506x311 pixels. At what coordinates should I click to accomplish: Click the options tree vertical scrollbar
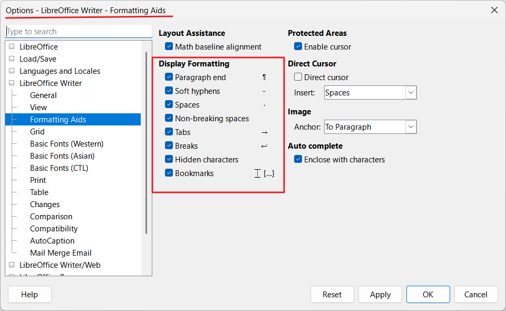click(x=146, y=143)
